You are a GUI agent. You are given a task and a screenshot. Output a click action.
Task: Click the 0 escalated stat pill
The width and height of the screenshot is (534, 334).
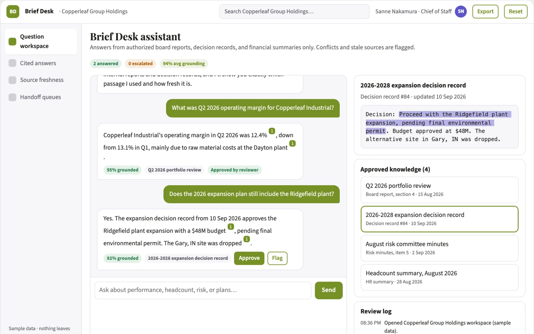[141, 64]
